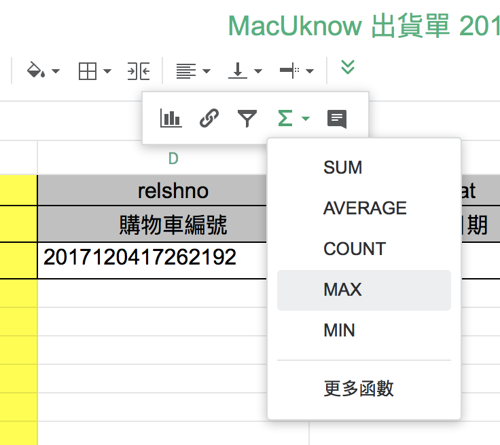Expand the text wrapping dropdown arrow
The height and width of the screenshot is (445, 500).
tap(310, 71)
